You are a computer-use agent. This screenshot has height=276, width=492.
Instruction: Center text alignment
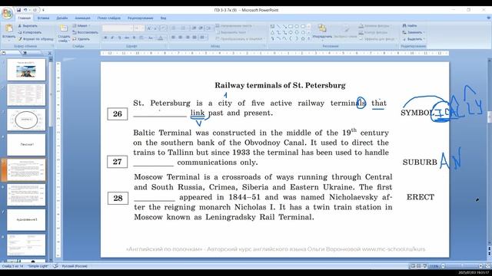(181, 38)
